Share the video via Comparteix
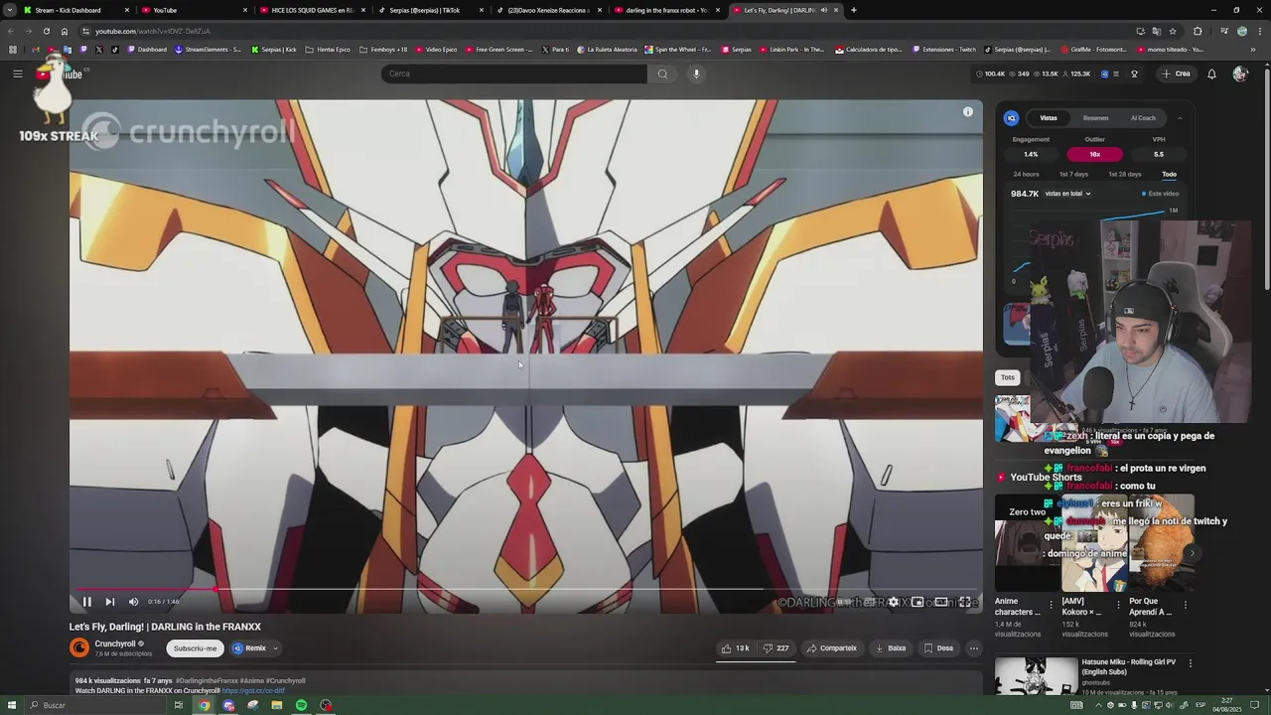The height and width of the screenshot is (715, 1271). pyautogui.click(x=831, y=648)
